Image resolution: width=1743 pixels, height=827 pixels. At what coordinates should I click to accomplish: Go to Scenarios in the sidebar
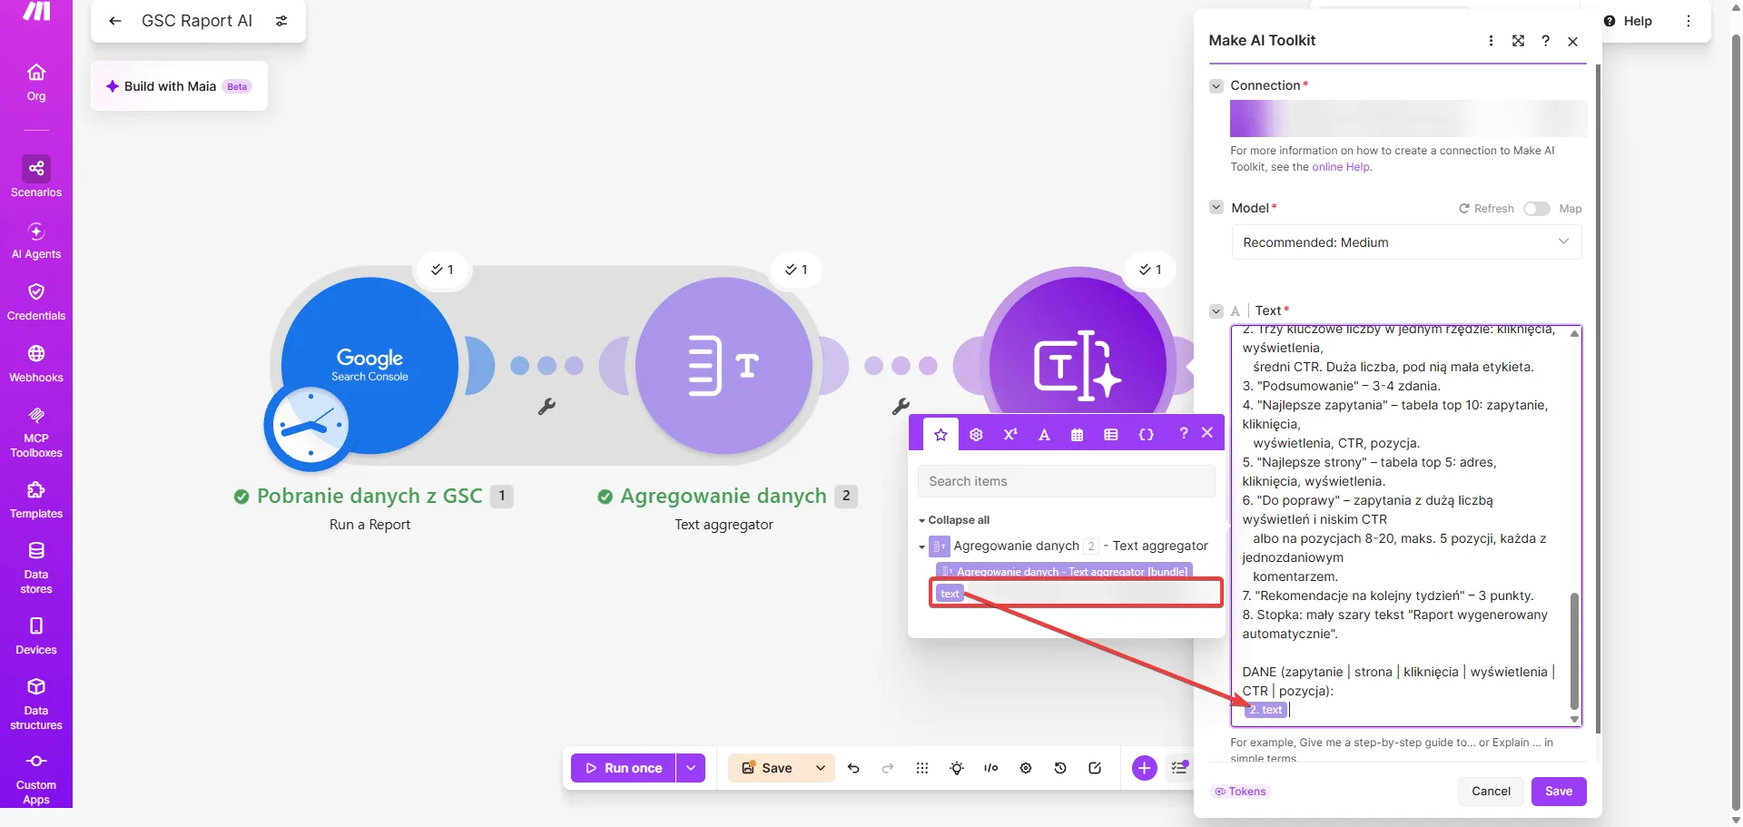(36, 178)
